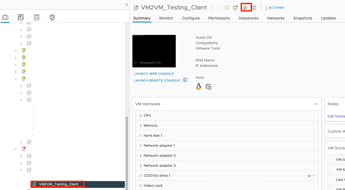Switch to the Snapshots tab
345x190 pixels.
[x=302, y=18]
